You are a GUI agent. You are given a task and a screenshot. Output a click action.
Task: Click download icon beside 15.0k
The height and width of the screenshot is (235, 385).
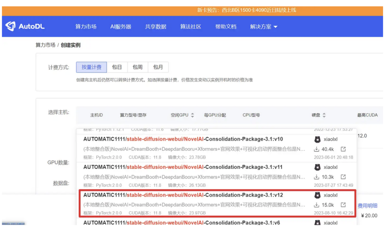pyautogui.click(x=317, y=205)
